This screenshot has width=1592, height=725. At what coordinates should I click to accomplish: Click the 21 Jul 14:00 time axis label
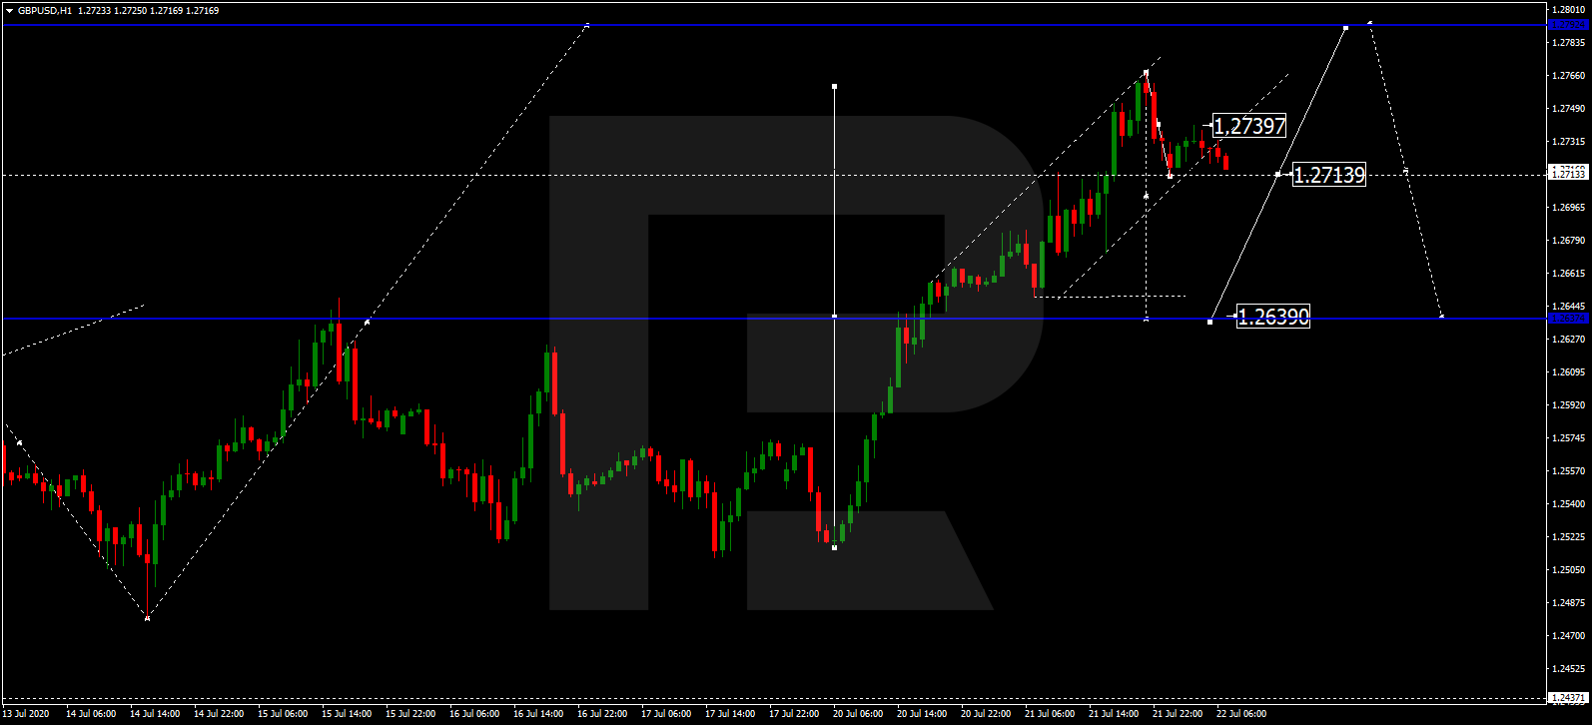coord(1114,714)
